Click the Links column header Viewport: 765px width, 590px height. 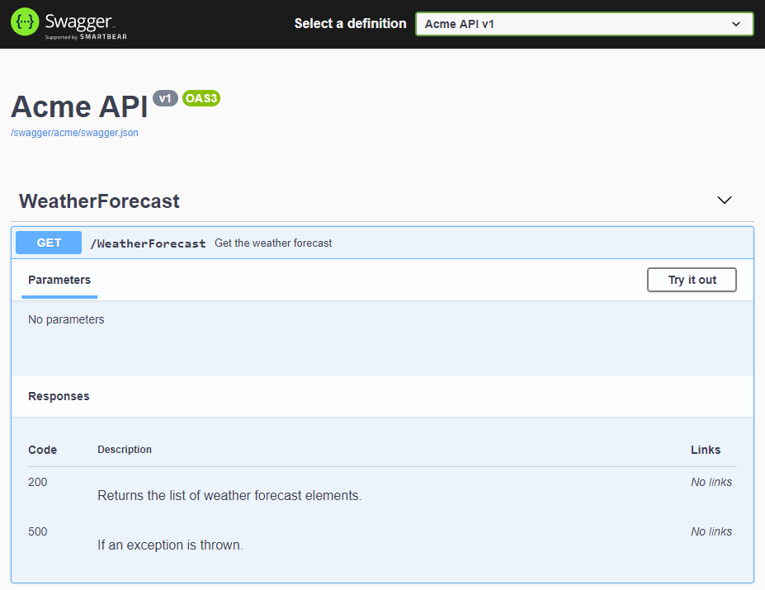click(x=706, y=450)
